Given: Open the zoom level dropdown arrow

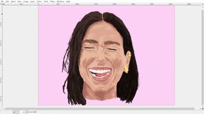Looking at the screenshot, I should (26, 112).
